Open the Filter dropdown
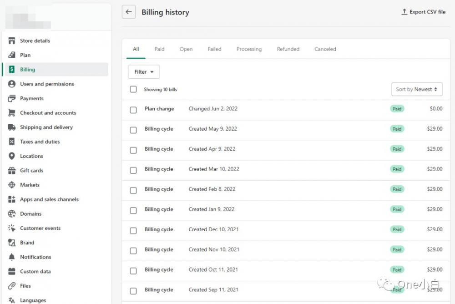 pyautogui.click(x=144, y=72)
